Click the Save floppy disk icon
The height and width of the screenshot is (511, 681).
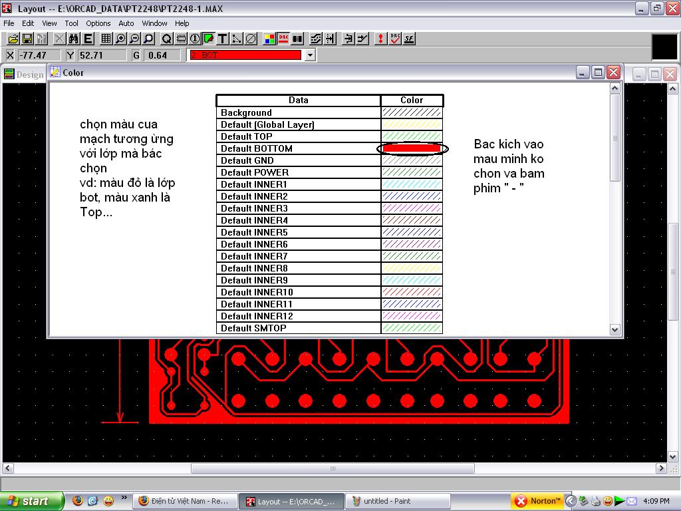(27, 39)
